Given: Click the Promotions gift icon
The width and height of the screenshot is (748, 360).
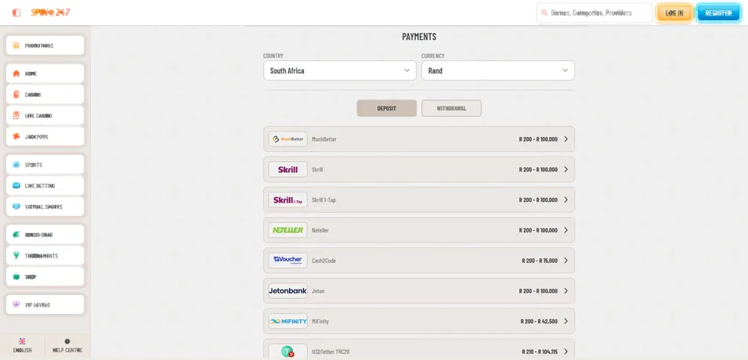Looking at the screenshot, I should coord(16,45).
